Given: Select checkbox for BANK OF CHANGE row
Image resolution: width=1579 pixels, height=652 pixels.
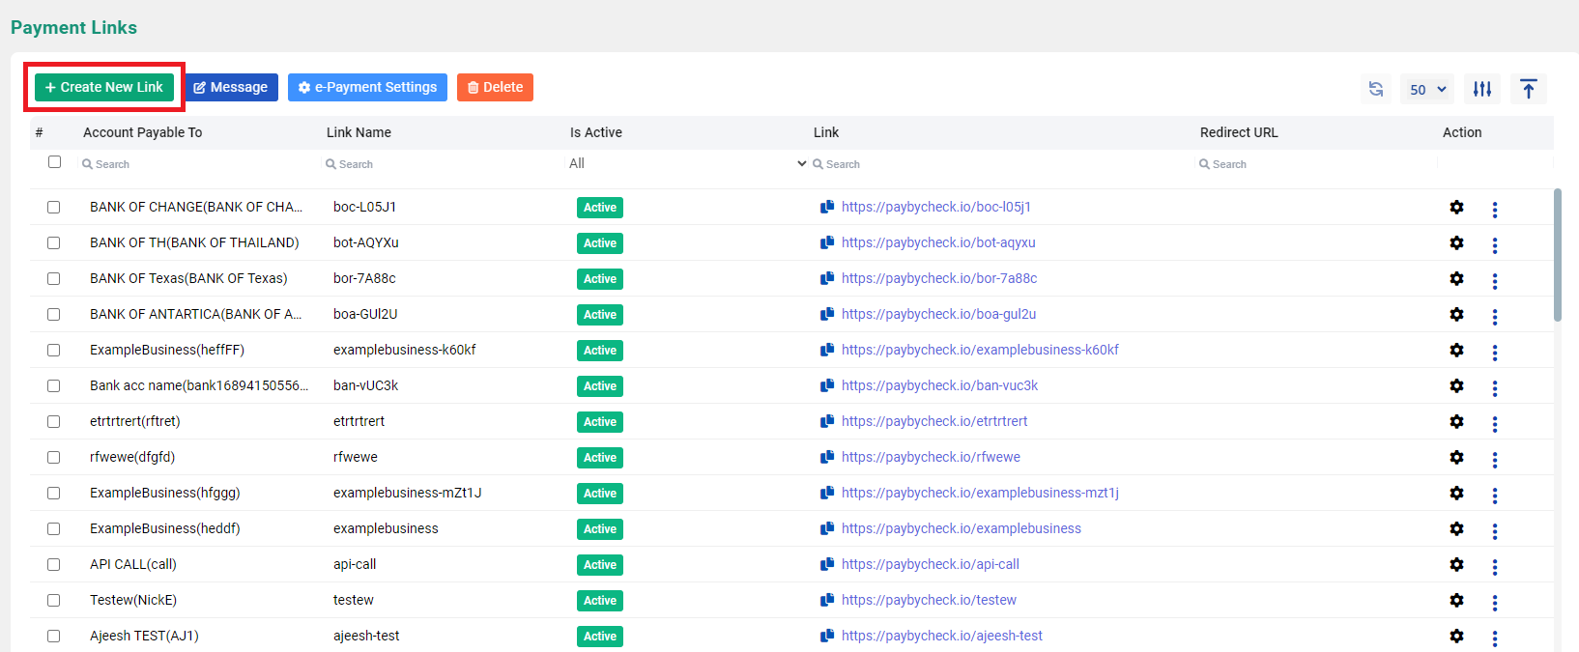Looking at the screenshot, I should (x=53, y=207).
